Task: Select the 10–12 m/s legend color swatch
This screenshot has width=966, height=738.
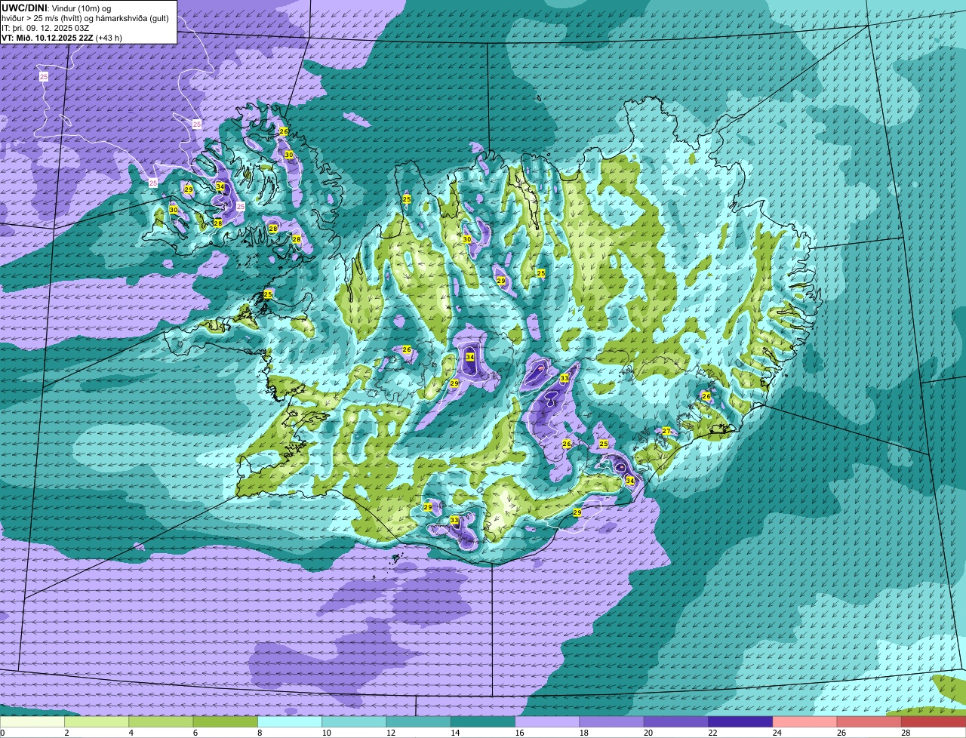Action: click(x=354, y=722)
